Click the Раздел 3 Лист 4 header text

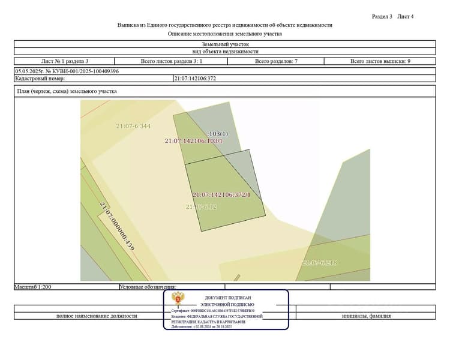tap(392, 17)
